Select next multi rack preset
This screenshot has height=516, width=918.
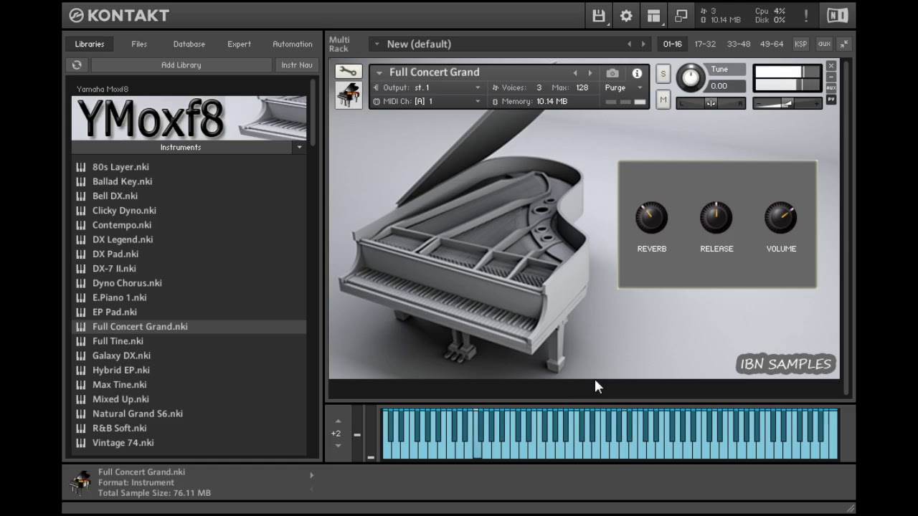click(x=643, y=44)
